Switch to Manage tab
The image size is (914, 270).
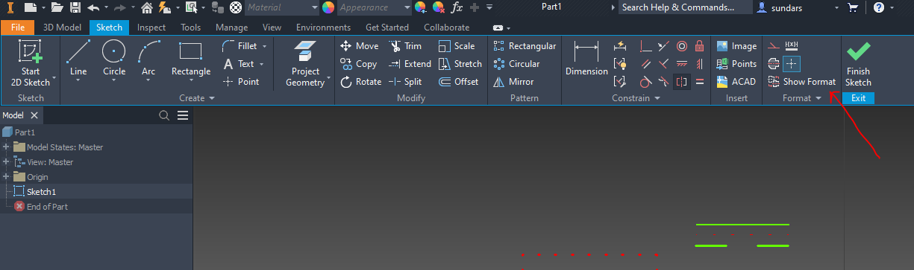(231, 28)
